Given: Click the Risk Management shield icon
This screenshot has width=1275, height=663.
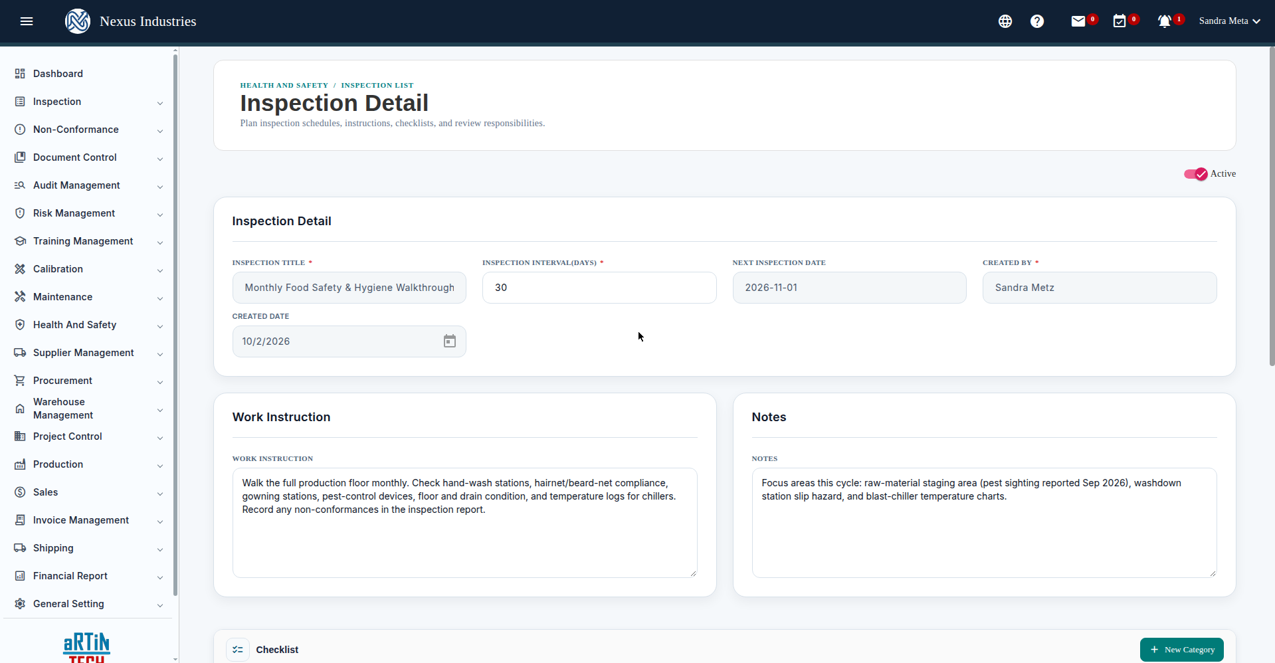Looking at the screenshot, I should (20, 213).
